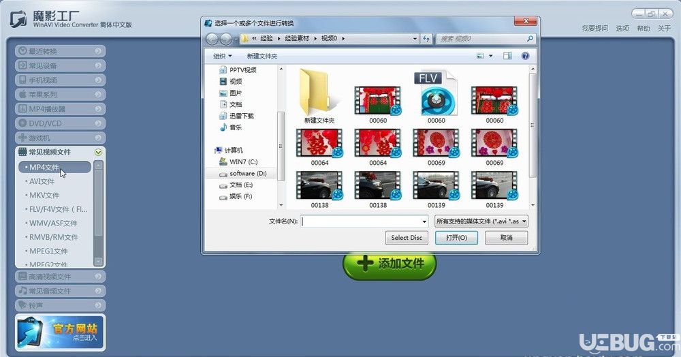Expand the 常见音频文件 category
The height and width of the screenshot is (357, 681).
[x=60, y=290]
